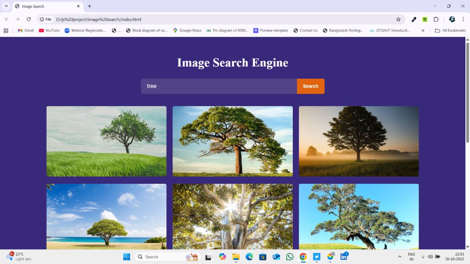The width and height of the screenshot is (470, 264).
Task: Open Copilot from the taskbar
Action: (x=222, y=257)
